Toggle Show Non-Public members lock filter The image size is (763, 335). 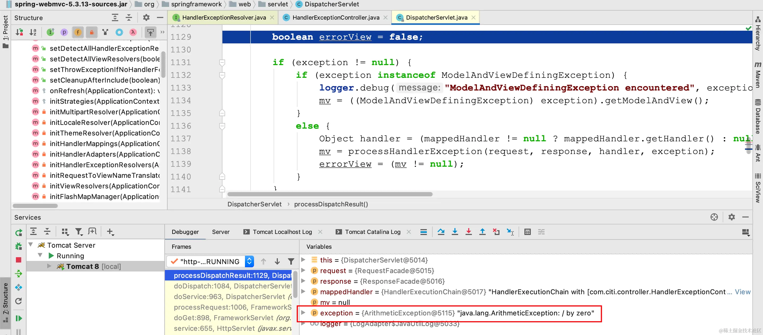point(91,32)
